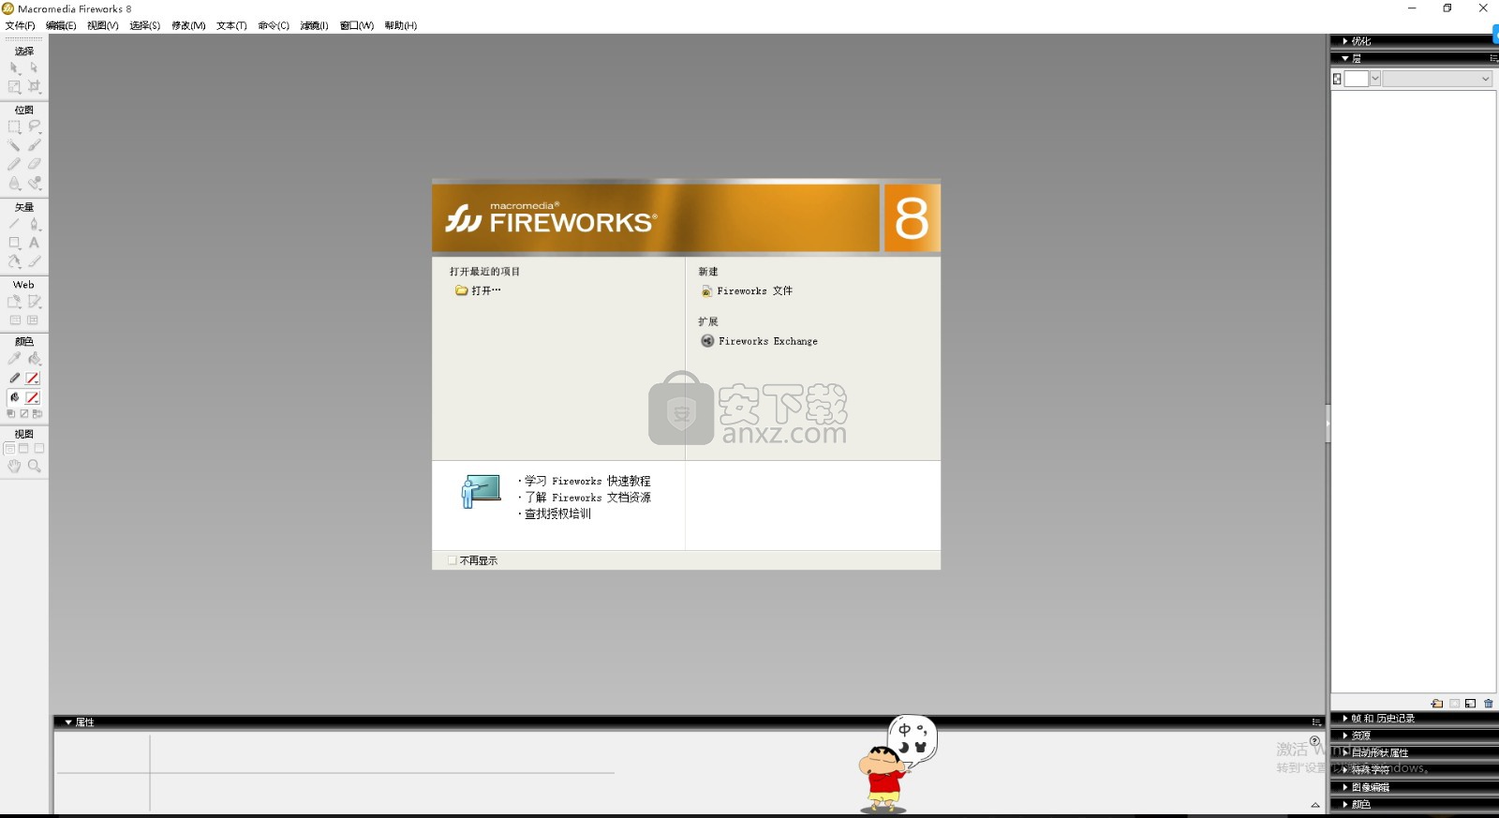1499x818 pixels.
Task: Pick the Magic Wand tool
Action: click(14, 145)
